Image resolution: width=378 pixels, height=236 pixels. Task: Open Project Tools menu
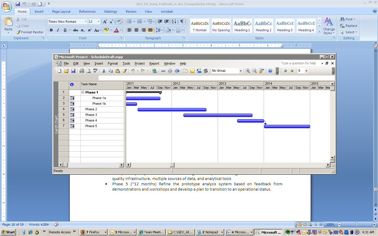[126, 63]
